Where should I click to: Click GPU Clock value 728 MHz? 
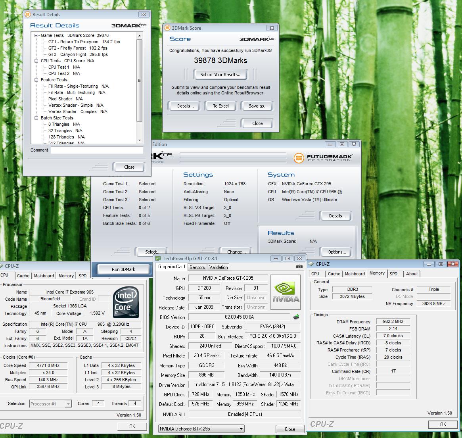pyautogui.click(x=200, y=394)
